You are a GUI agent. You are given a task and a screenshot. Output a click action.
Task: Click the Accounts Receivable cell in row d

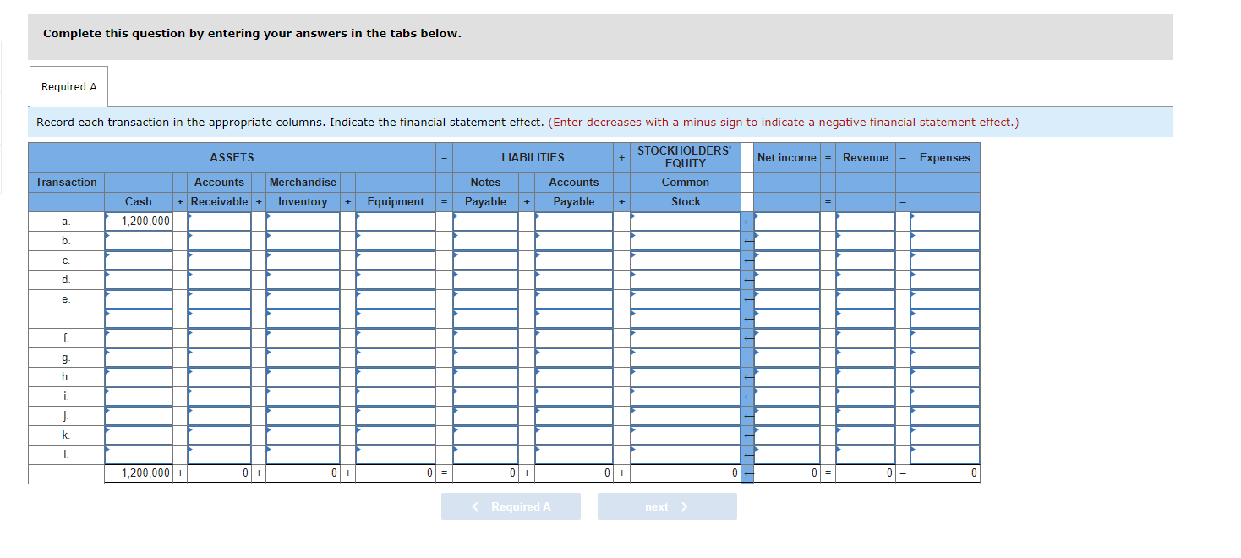[x=219, y=279]
